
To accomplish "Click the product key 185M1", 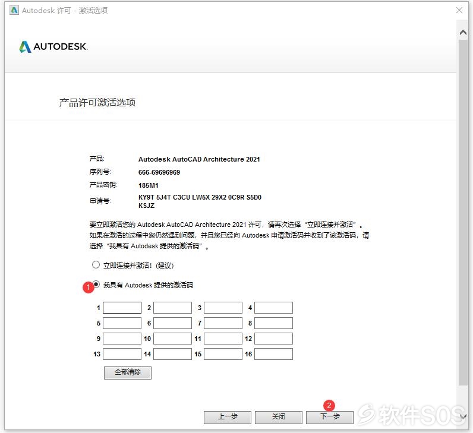I will (x=148, y=185).
